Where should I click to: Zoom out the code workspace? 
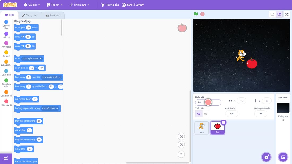point(181,145)
